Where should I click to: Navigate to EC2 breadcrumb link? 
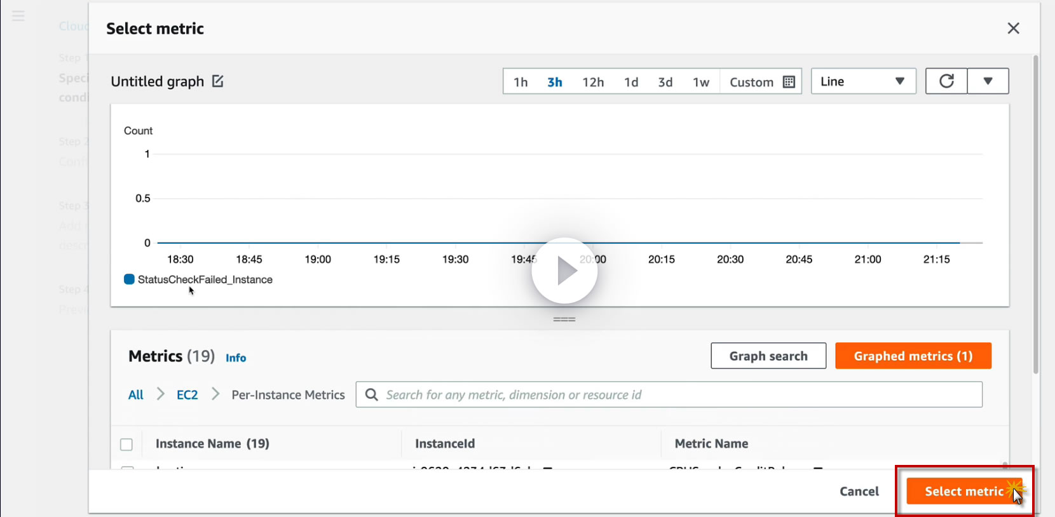[x=187, y=395]
